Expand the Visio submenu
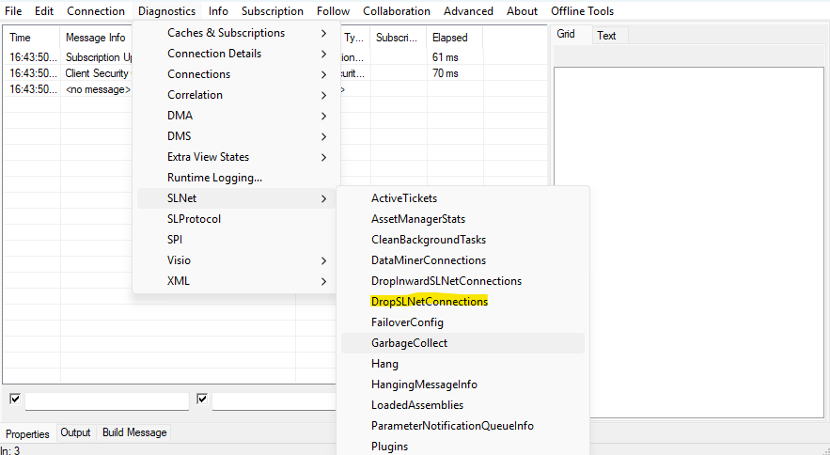 click(x=236, y=260)
